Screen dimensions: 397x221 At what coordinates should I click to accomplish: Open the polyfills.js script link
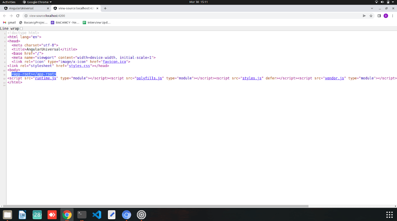pyautogui.click(x=149, y=78)
